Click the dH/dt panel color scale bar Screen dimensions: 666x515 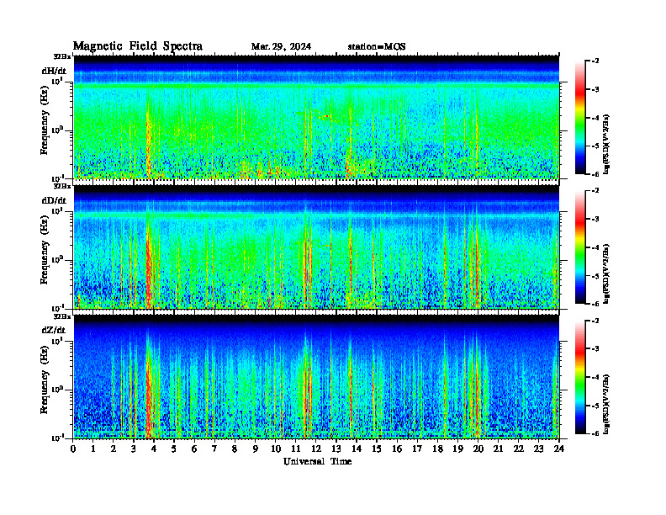[580, 118]
